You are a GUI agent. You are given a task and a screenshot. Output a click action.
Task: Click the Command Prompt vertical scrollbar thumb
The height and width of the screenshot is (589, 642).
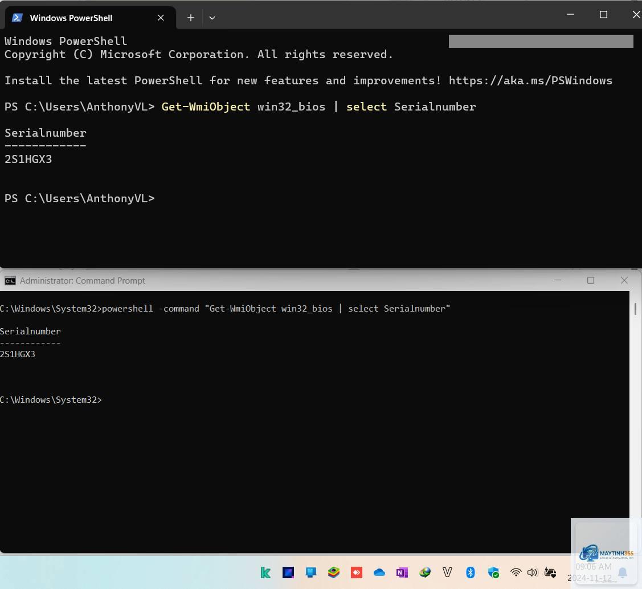tap(635, 309)
